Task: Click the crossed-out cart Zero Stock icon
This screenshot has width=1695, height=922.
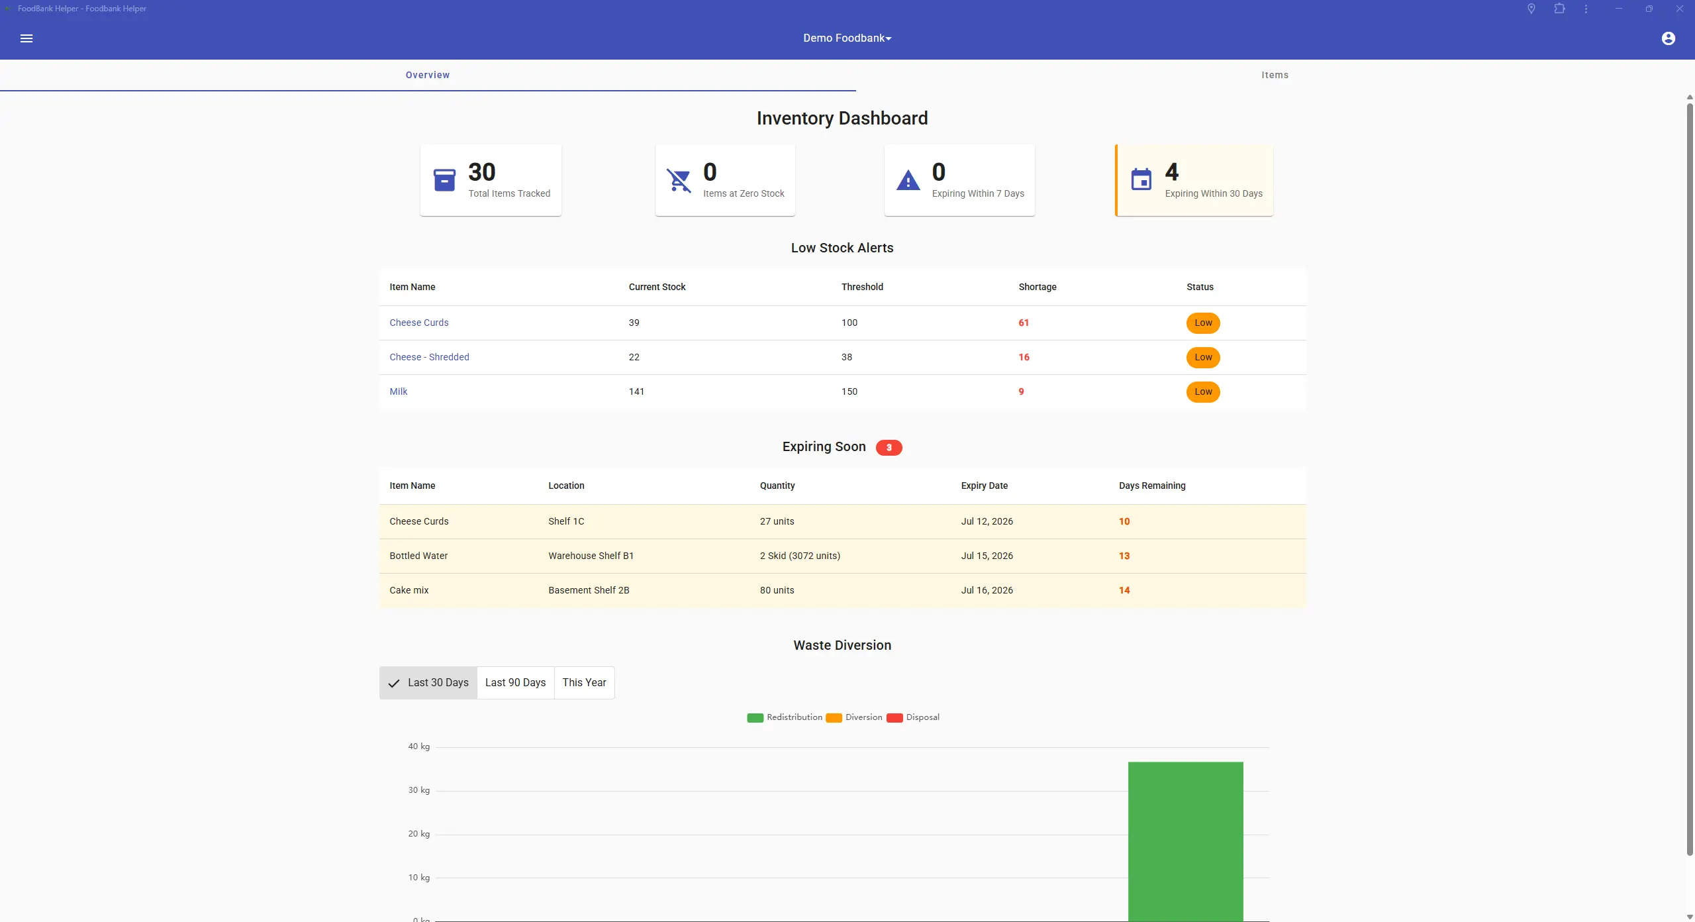Action: 679,180
